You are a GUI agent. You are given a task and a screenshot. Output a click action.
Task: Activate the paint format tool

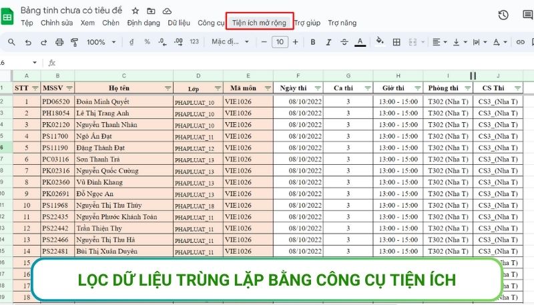(74, 42)
